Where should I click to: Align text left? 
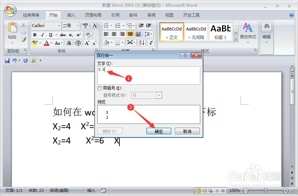coord(106,34)
